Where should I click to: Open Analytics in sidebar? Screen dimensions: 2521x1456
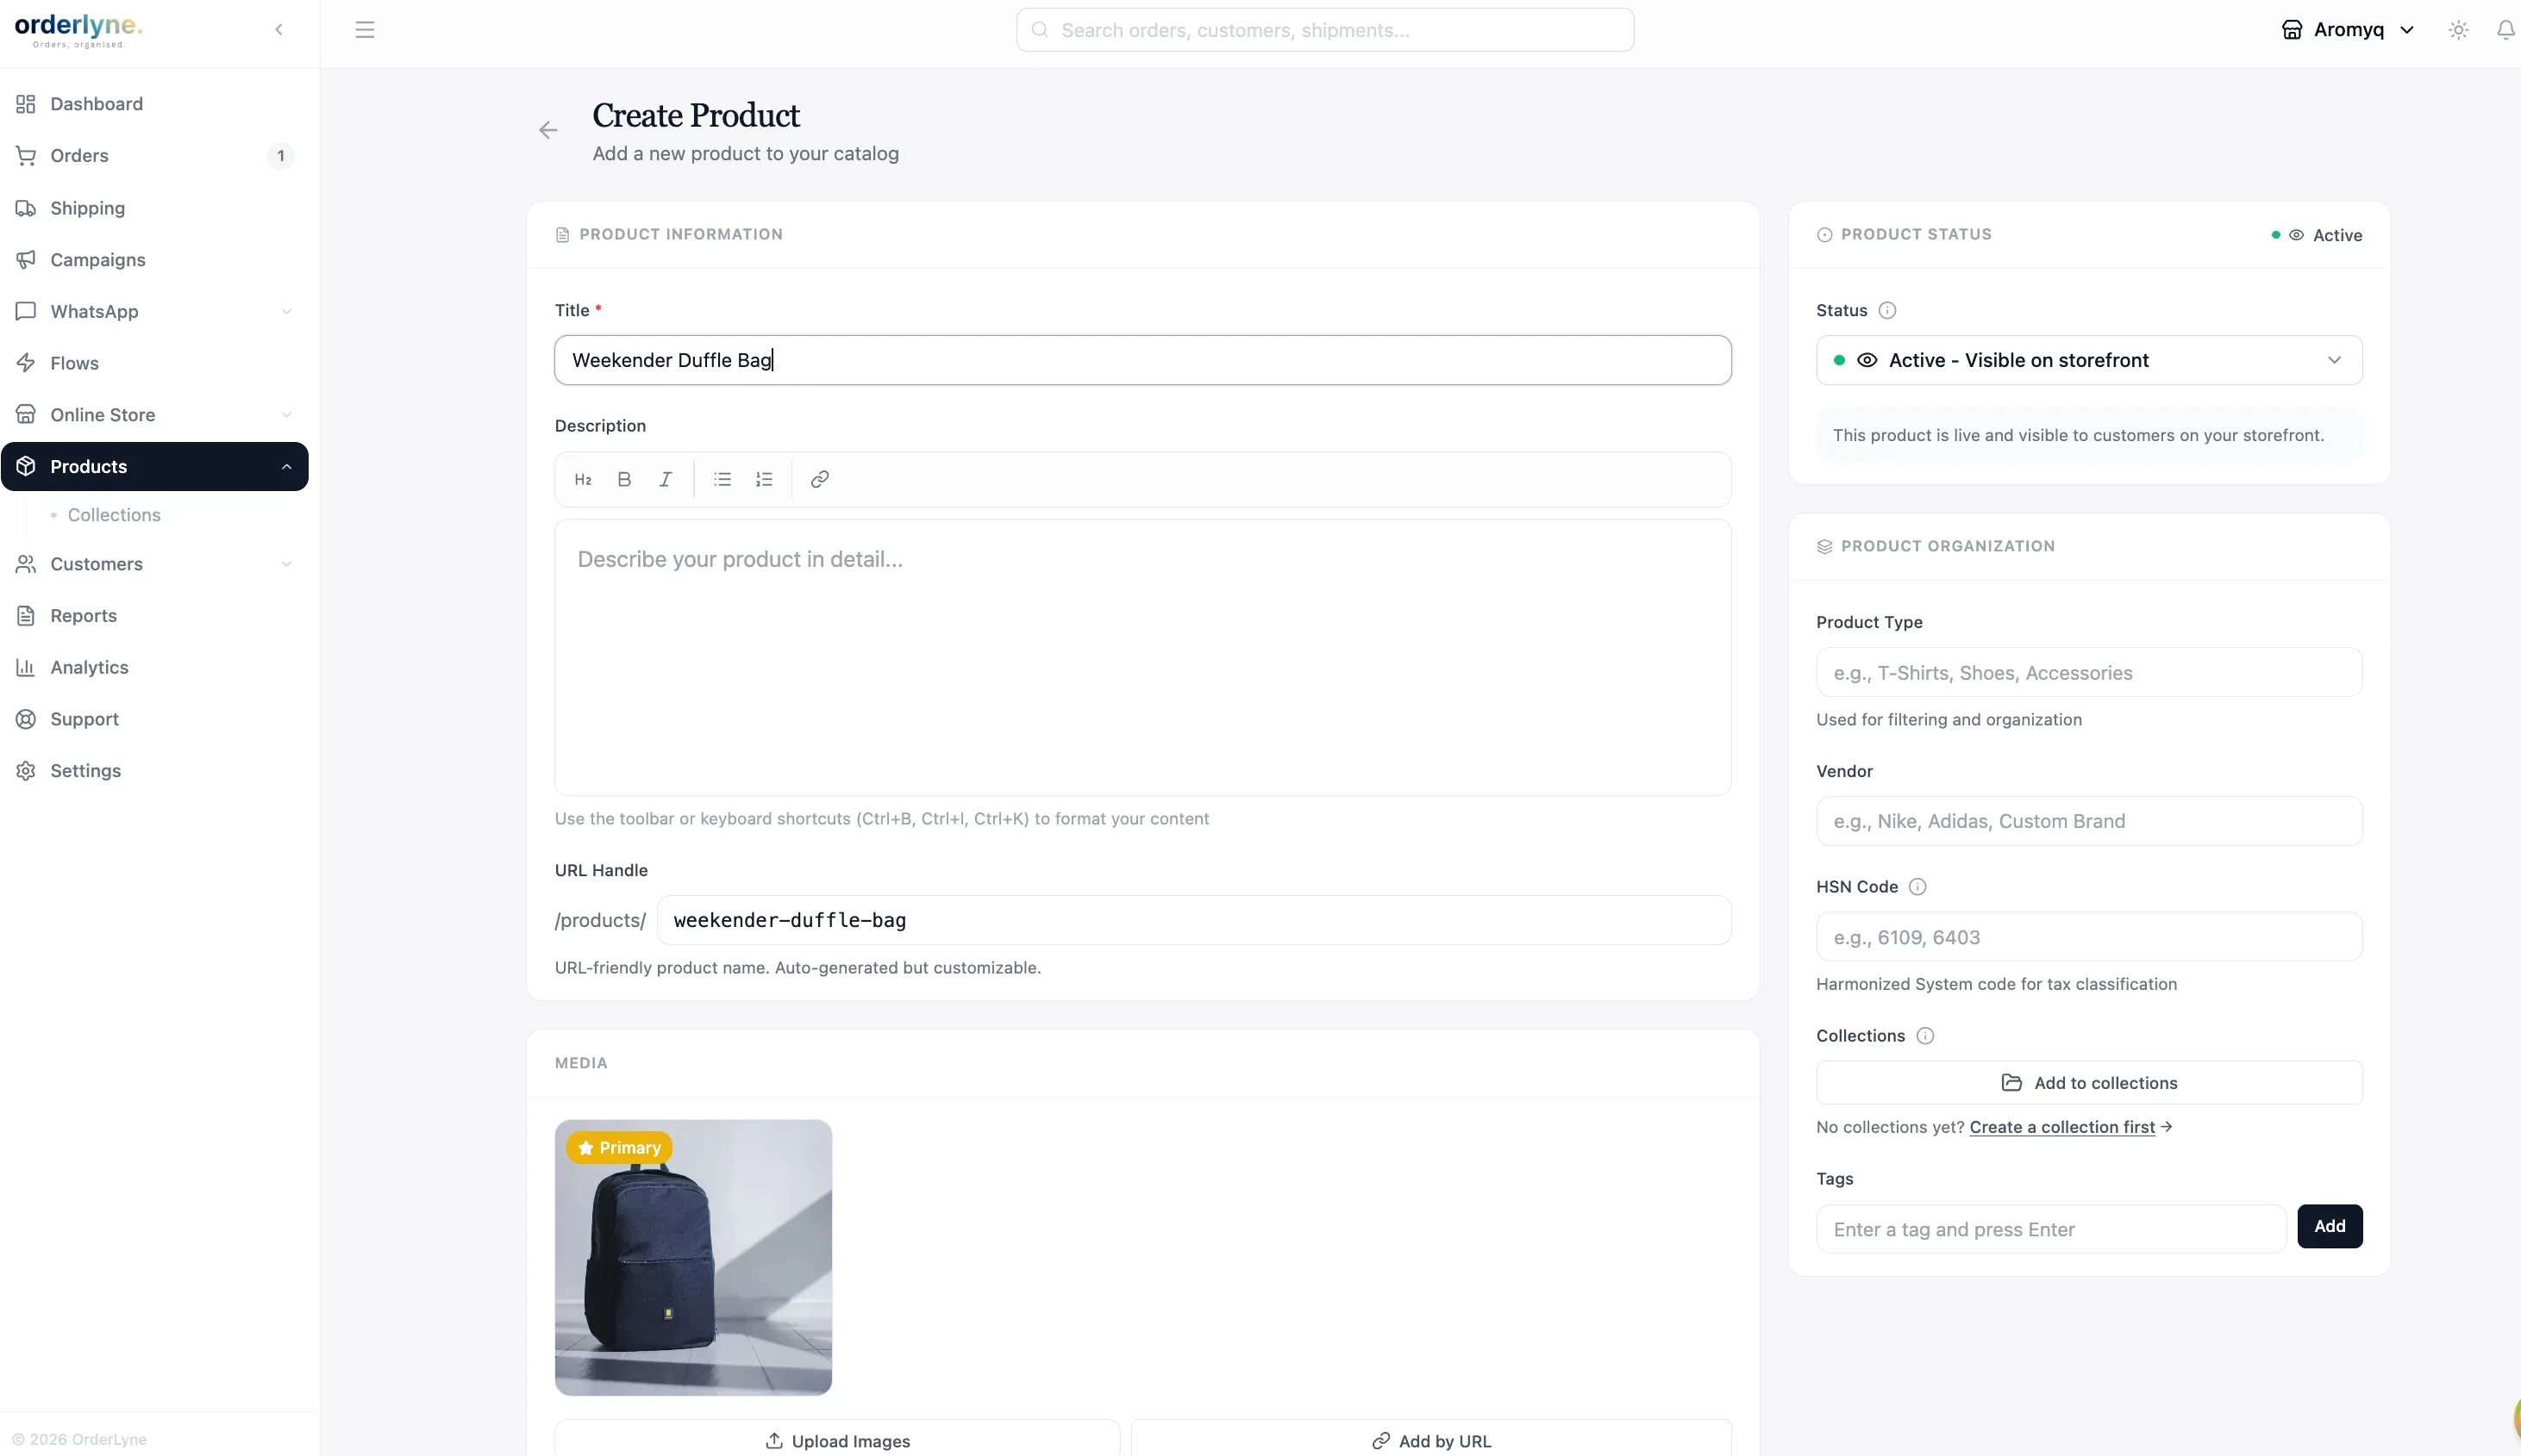pyautogui.click(x=155, y=668)
